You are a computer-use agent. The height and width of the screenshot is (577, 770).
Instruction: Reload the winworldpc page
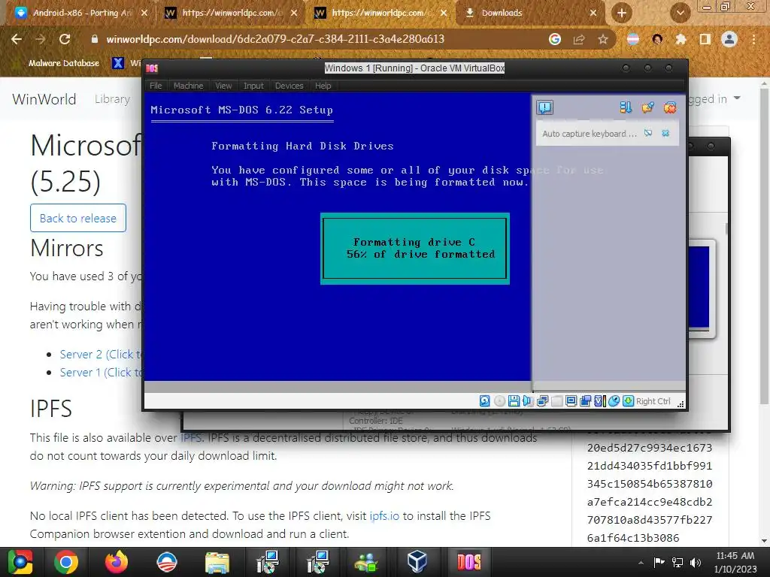click(65, 39)
